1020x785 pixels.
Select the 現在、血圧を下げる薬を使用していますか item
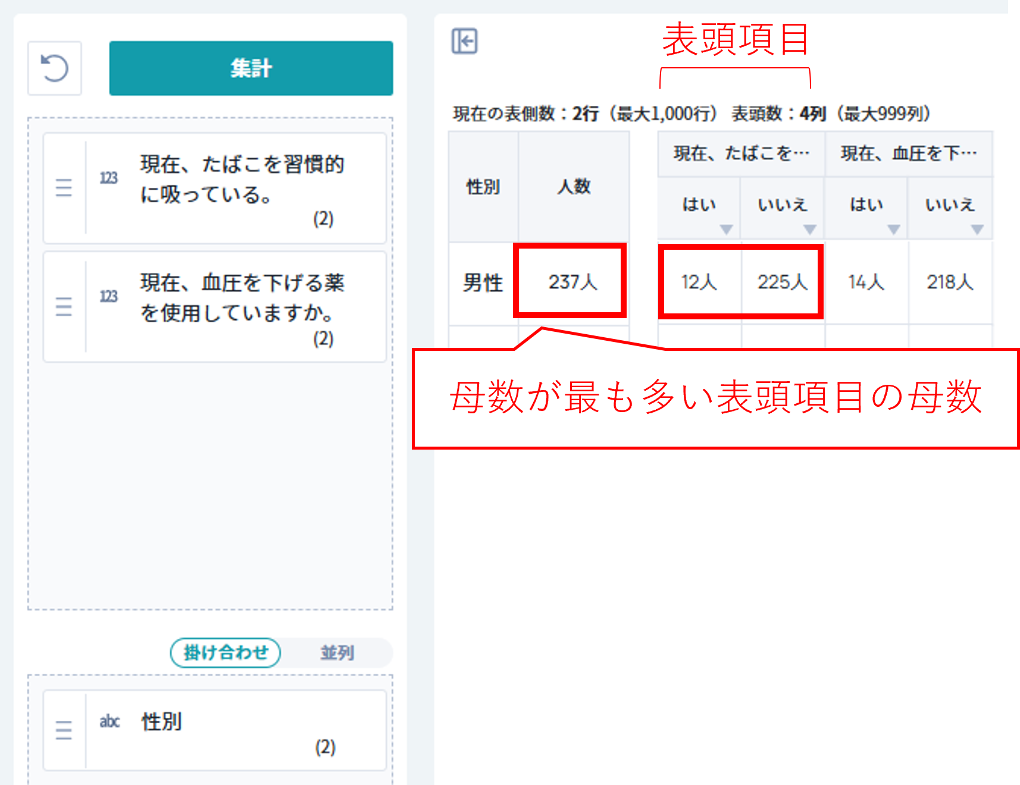[x=215, y=307]
